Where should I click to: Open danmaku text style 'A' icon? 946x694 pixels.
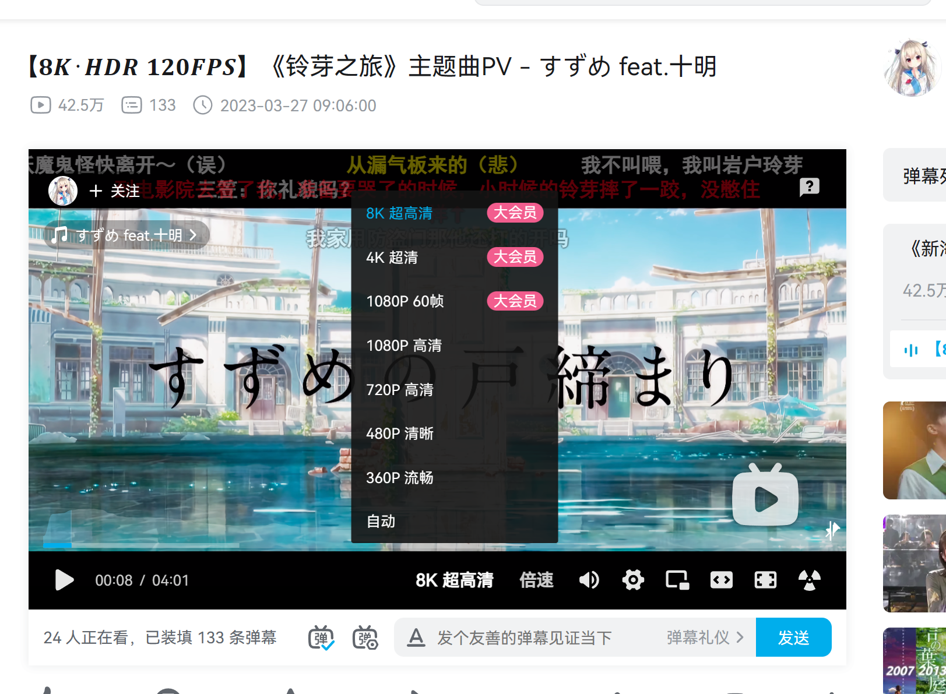click(416, 637)
